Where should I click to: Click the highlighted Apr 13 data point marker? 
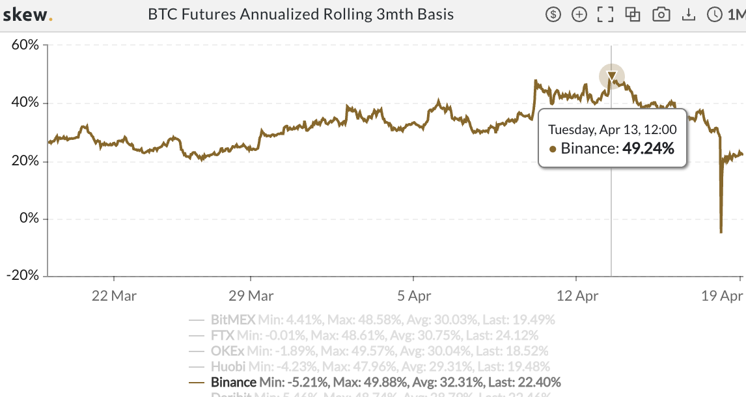coord(611,76)
